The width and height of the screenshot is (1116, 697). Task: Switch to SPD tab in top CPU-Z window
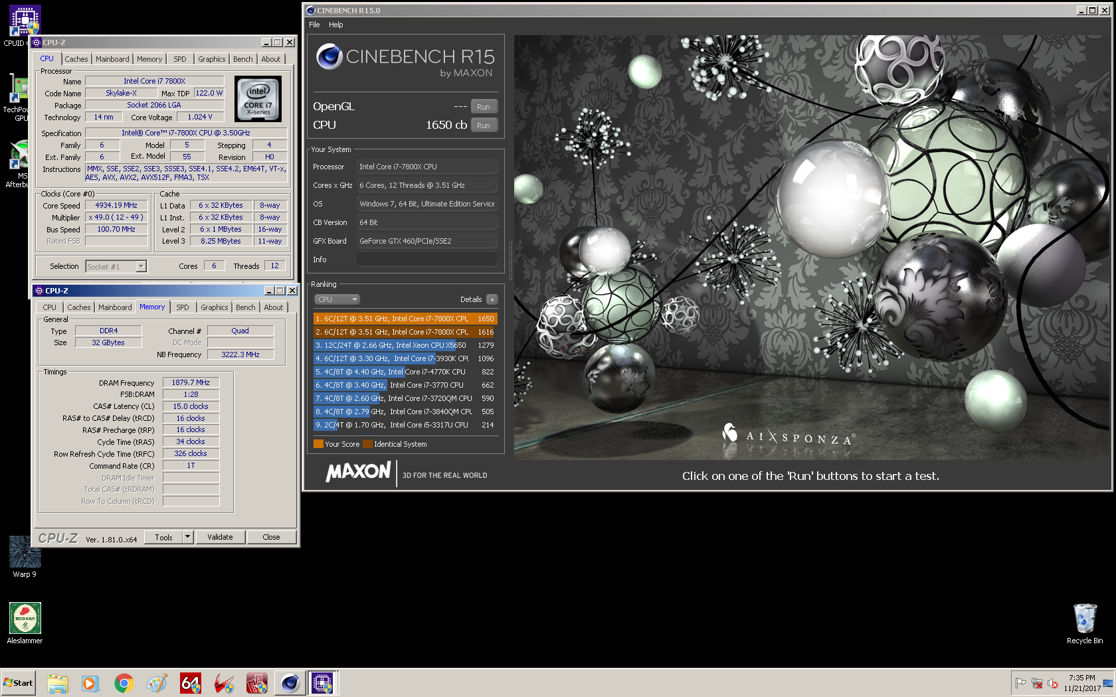tap(180, 59)
